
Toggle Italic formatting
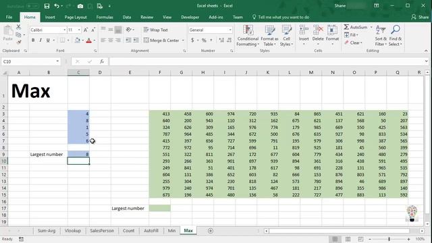pyautogui.click(x=40, y=40)
